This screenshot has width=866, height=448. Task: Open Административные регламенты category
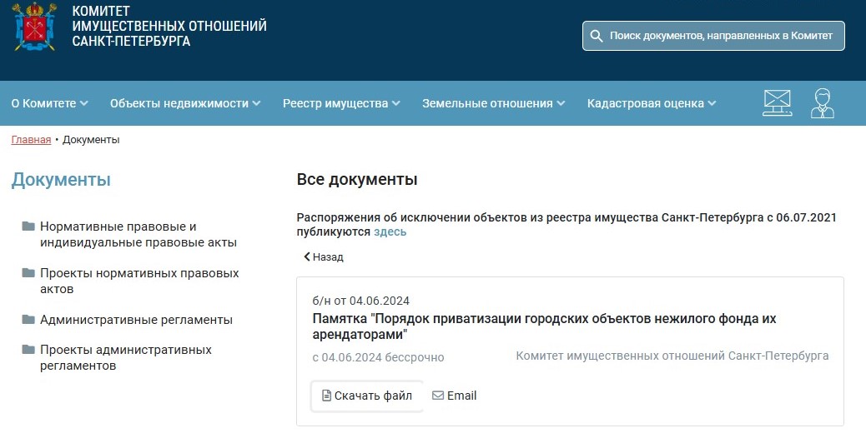pos(136,320)
